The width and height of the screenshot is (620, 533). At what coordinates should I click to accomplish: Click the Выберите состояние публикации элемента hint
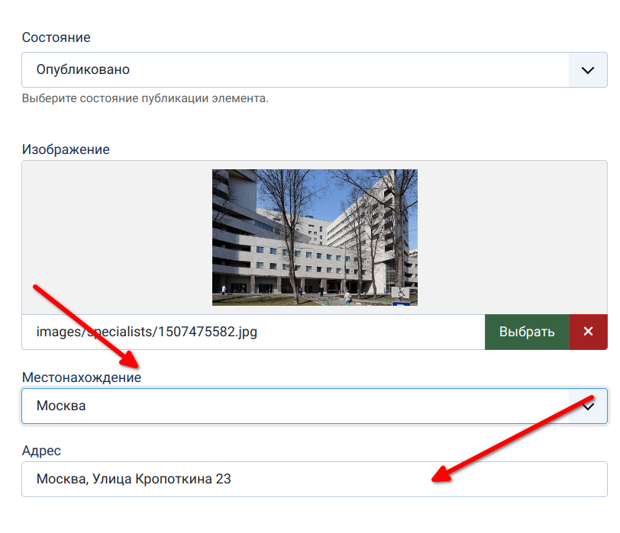click(x=145, y=98)
